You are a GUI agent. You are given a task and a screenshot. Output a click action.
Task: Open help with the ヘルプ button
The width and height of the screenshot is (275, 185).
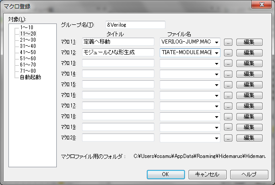248,174
